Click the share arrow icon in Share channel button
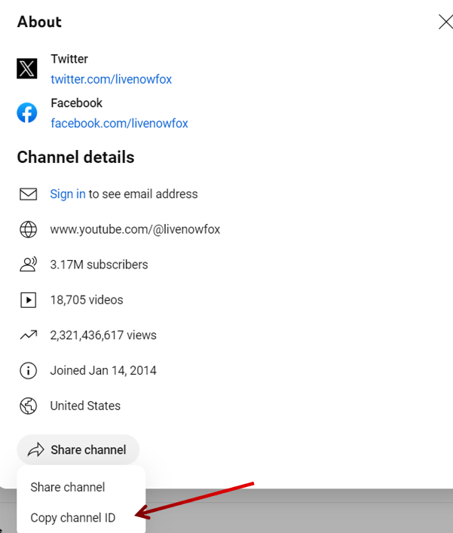Viewport: 453px width, 533px height. (35, 450)
